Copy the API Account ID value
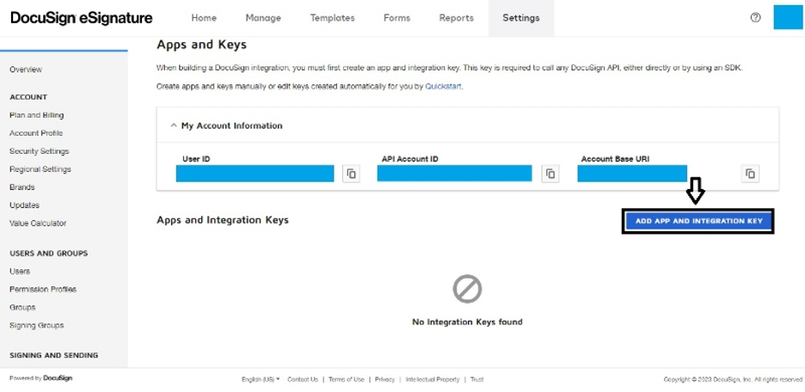This screenshot has width=805, height=392. coord(550,174)
